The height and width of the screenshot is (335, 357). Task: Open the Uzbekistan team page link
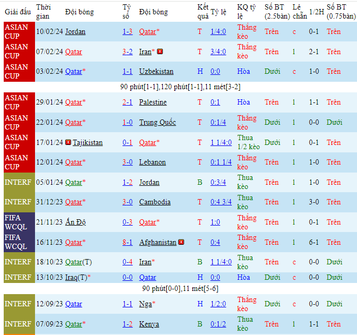coord(156,71)
